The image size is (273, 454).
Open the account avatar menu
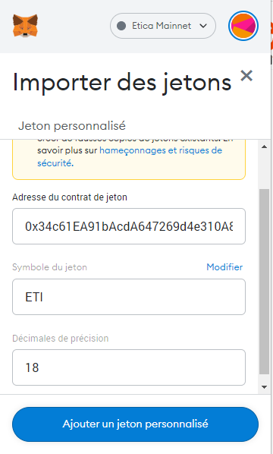click(x=243, y=26)
